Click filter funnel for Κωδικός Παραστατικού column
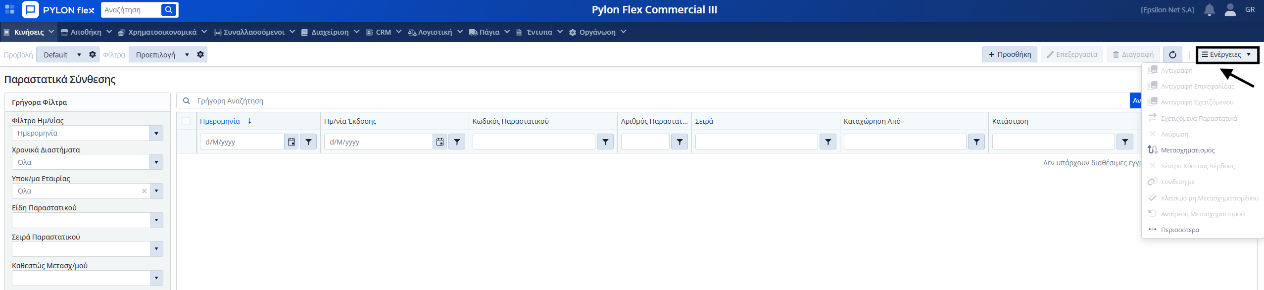1264x290 pixels. click(605, 142)
